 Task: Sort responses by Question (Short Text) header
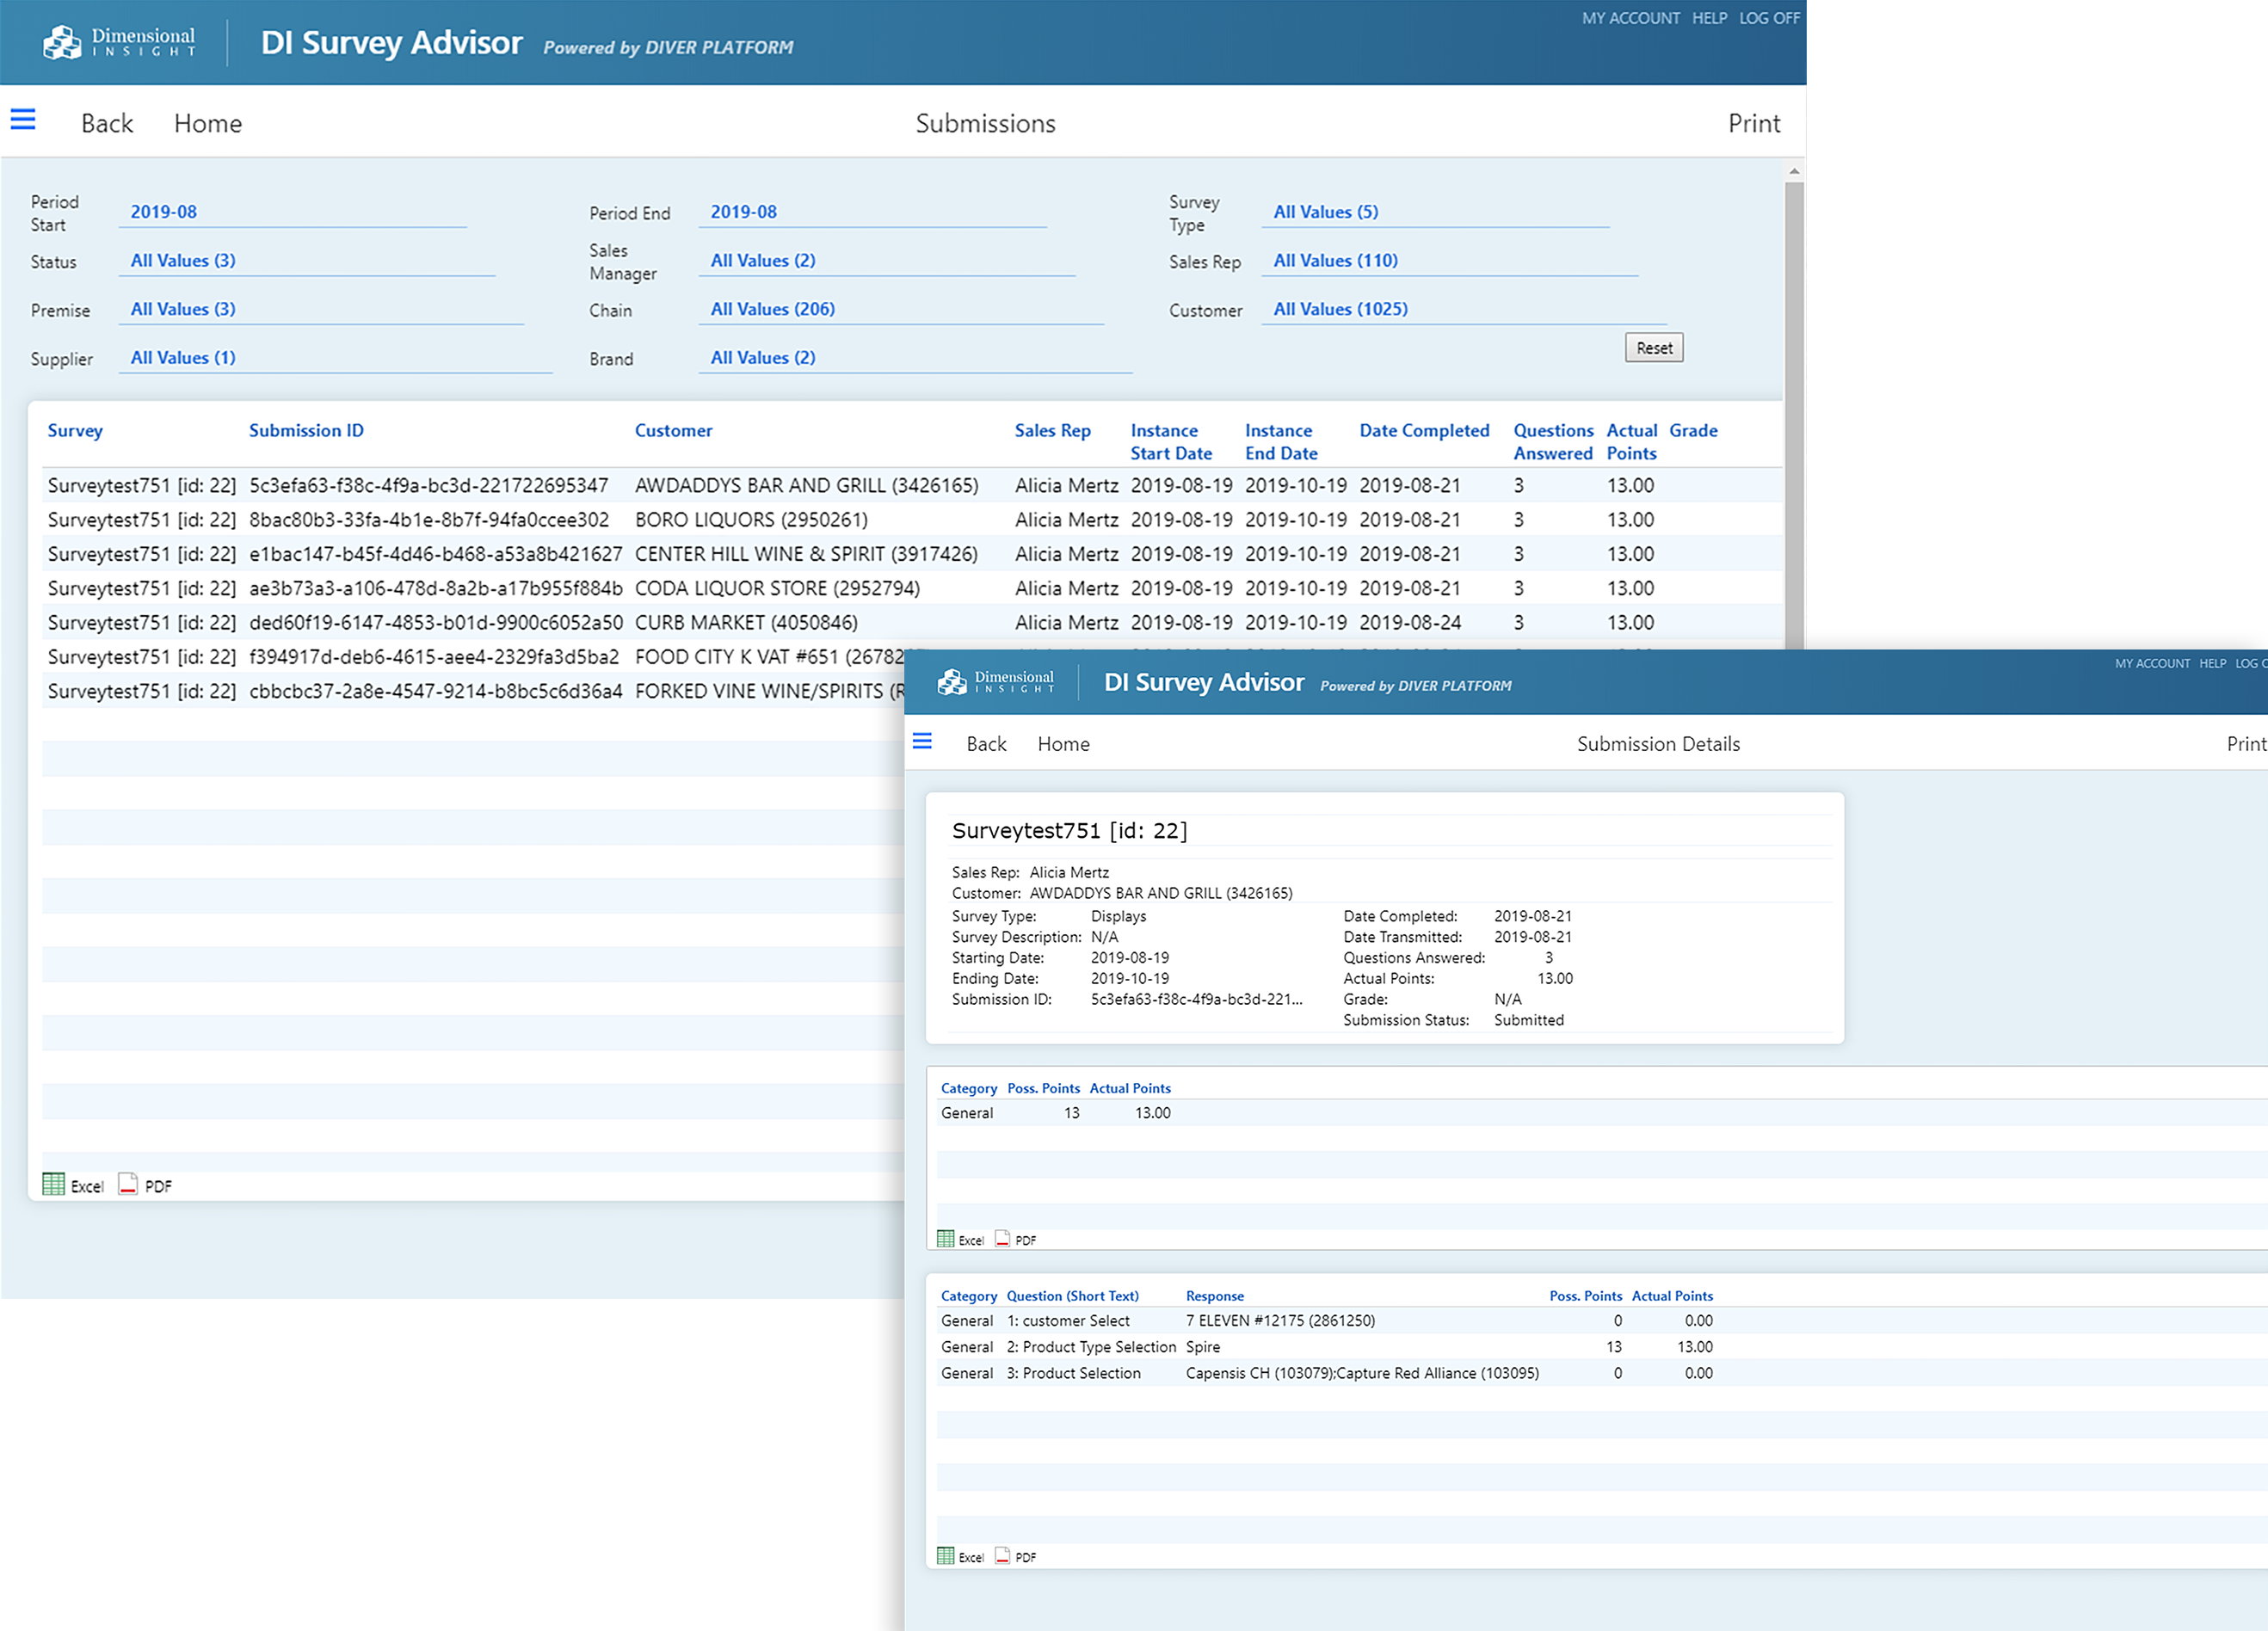click(x=1072, y=1295)
